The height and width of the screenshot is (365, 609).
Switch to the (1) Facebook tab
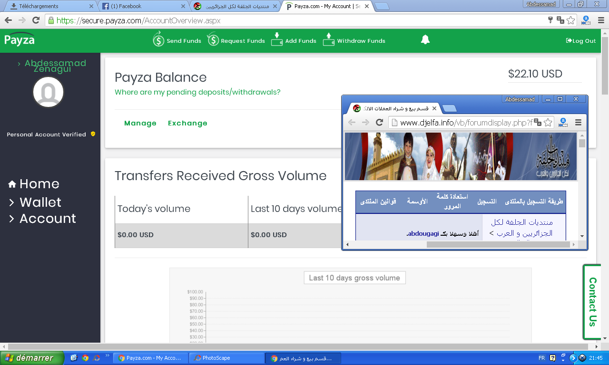click(x=143, y=7)
